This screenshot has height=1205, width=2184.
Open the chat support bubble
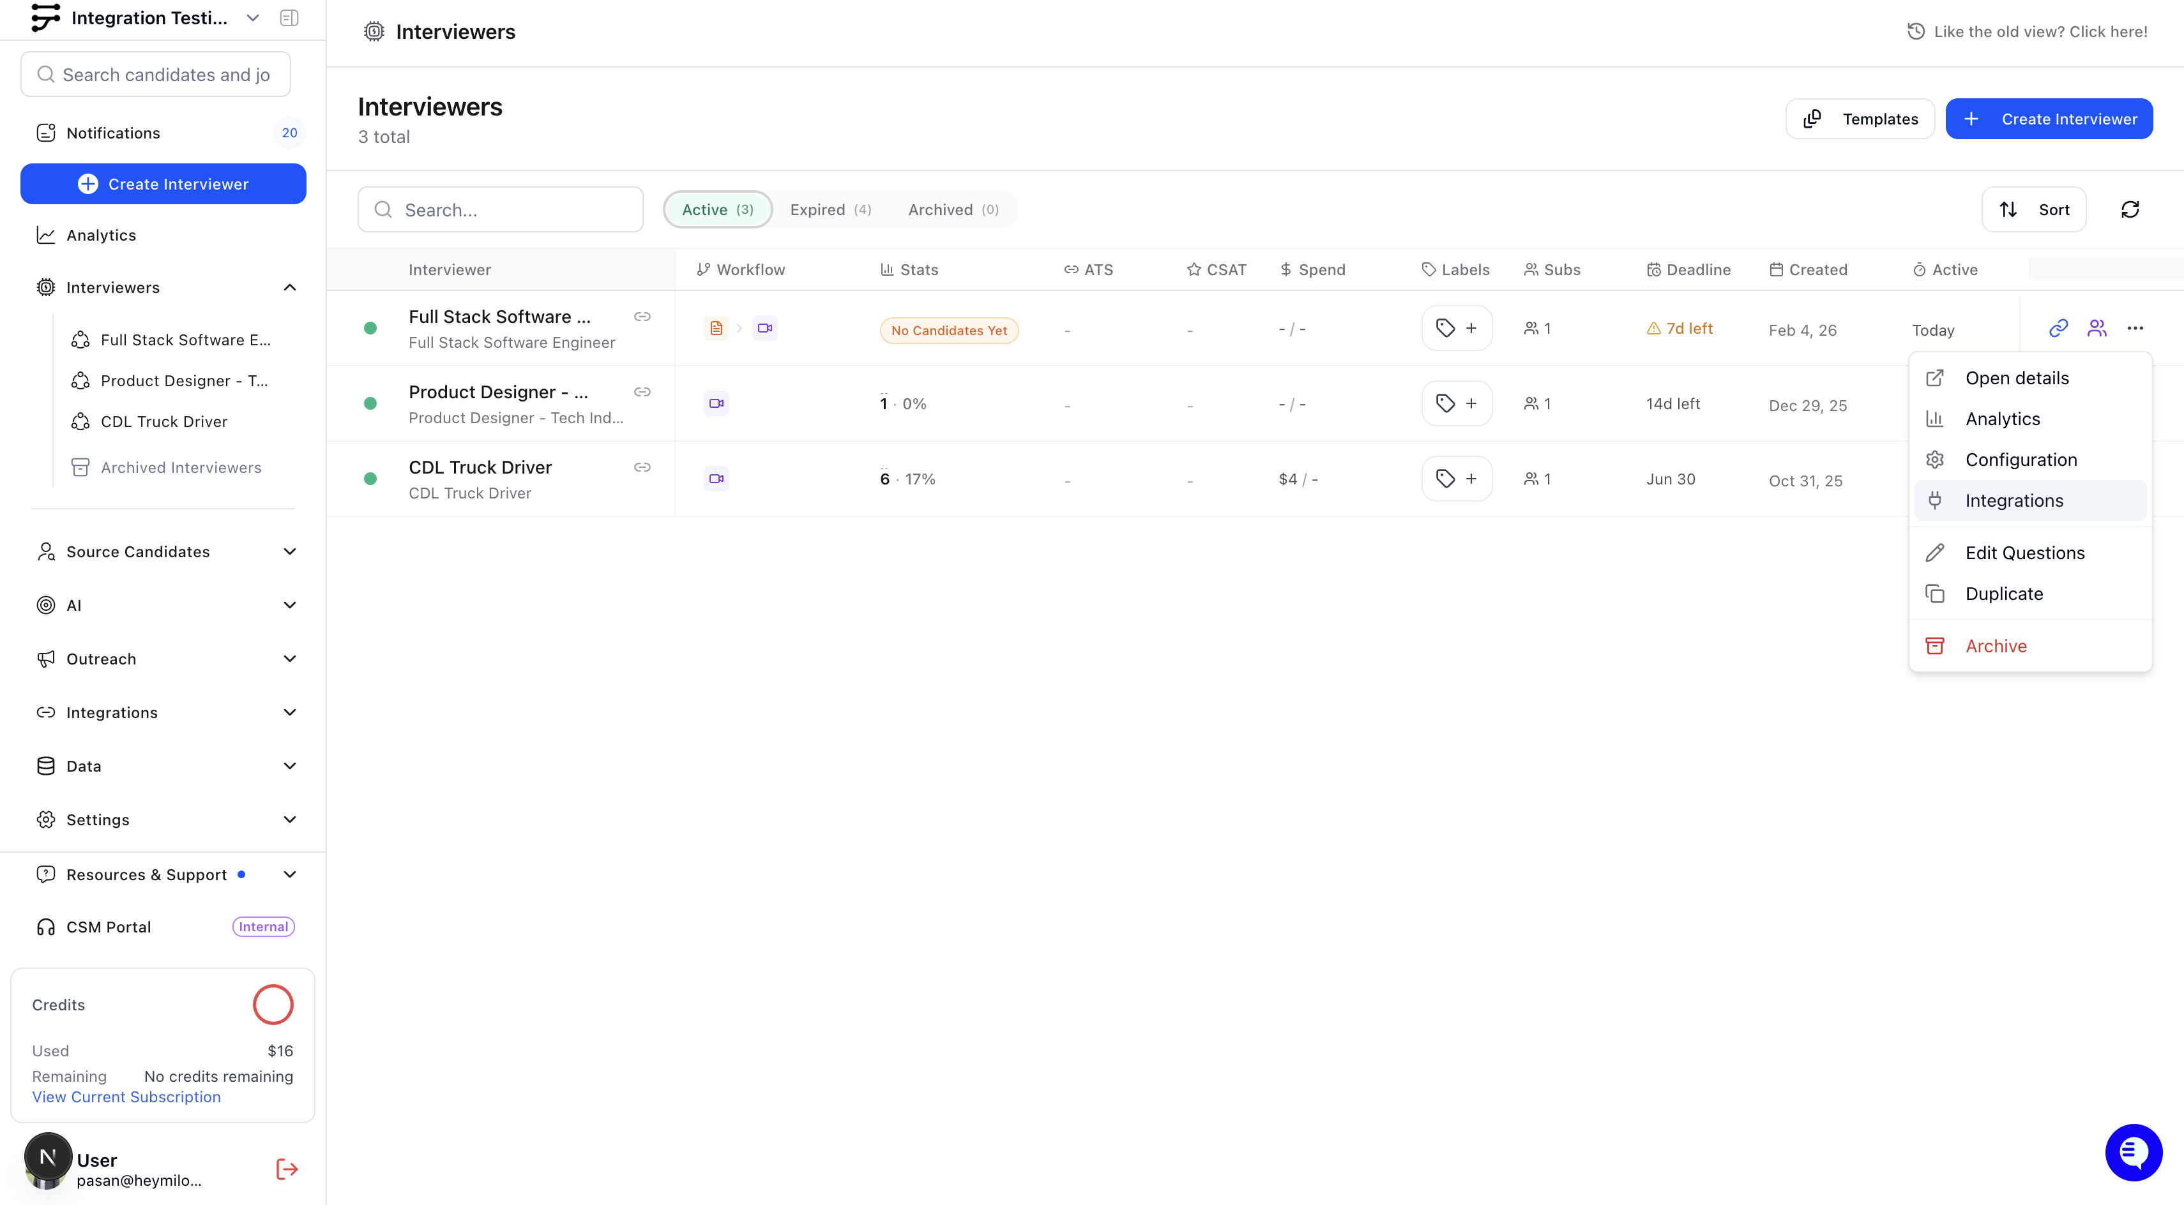(2133, 1151)
